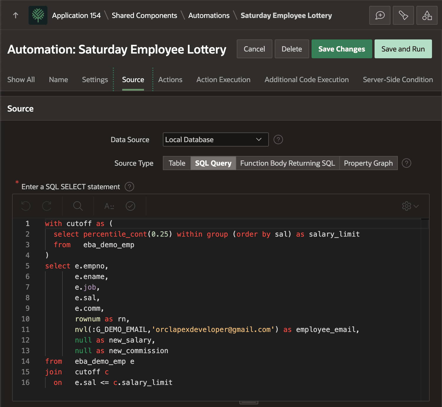Viewport: 442px width, 407px height.
Task: Switch to the Action Execution tab
Action: pyautogui.click(x=224, y=79)
